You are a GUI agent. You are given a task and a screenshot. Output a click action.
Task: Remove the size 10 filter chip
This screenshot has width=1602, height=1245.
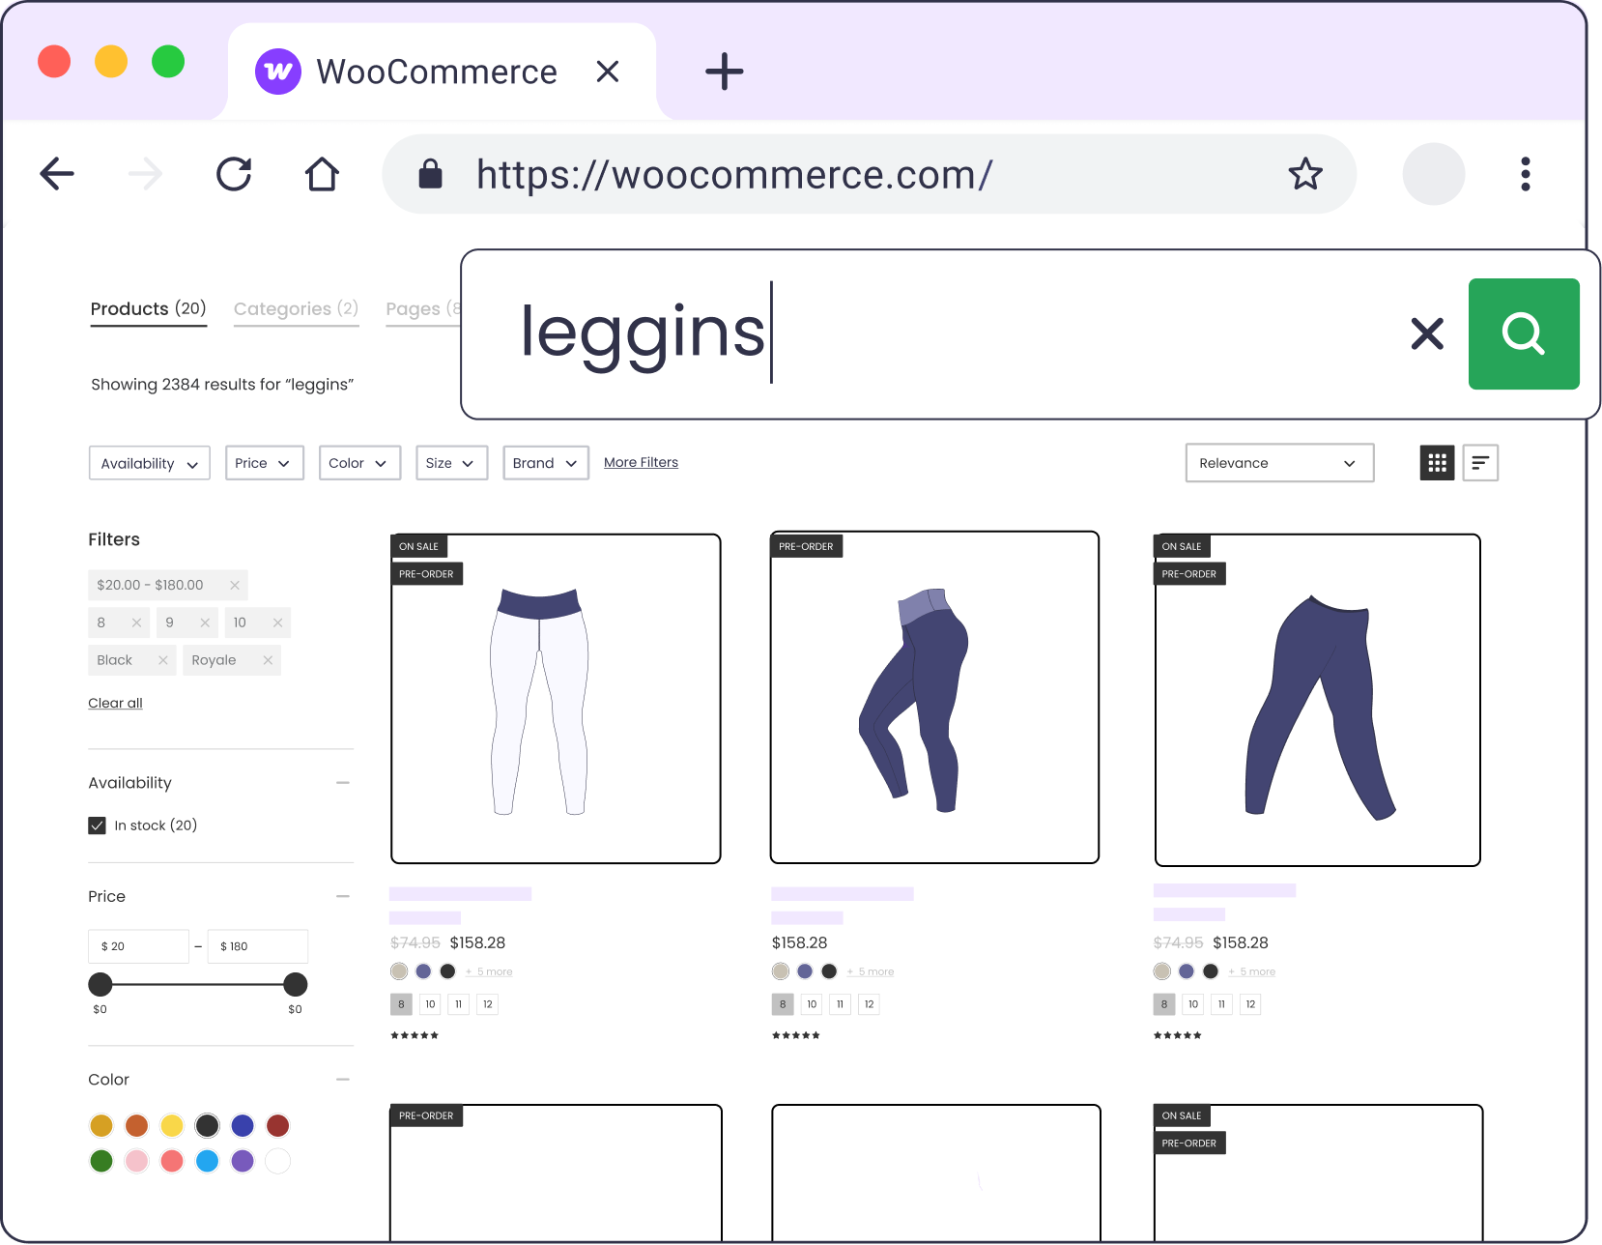pos(277,622)
